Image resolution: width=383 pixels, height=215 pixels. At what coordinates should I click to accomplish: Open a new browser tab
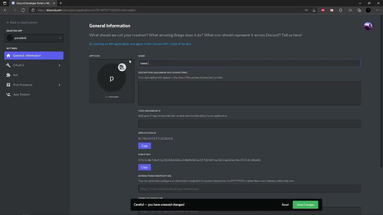pyautogui.click(x=61, y=3)
